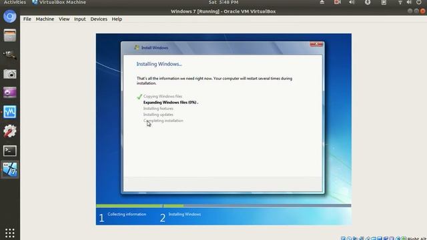The width and height of the screenshot is (427, 240).
Task: Click the 'Installing features' step
Action: (x=158, y=109)
